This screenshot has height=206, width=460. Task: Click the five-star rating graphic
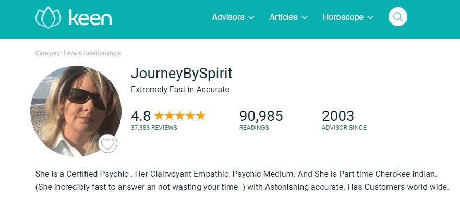click(x=180, y=116)
